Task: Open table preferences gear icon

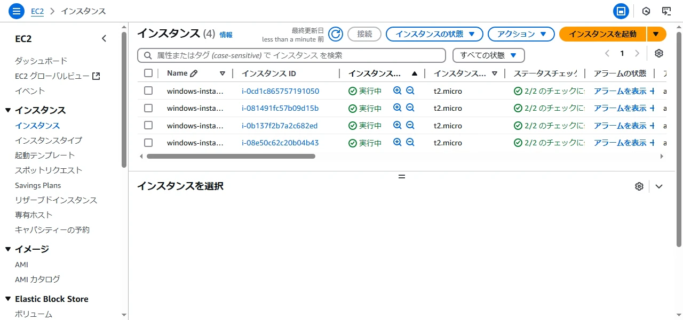Action: pyautogui.click(x=659, y=53)
